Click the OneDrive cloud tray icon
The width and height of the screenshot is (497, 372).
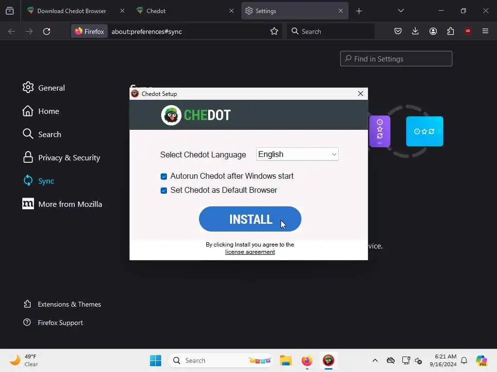click(391, 360)
